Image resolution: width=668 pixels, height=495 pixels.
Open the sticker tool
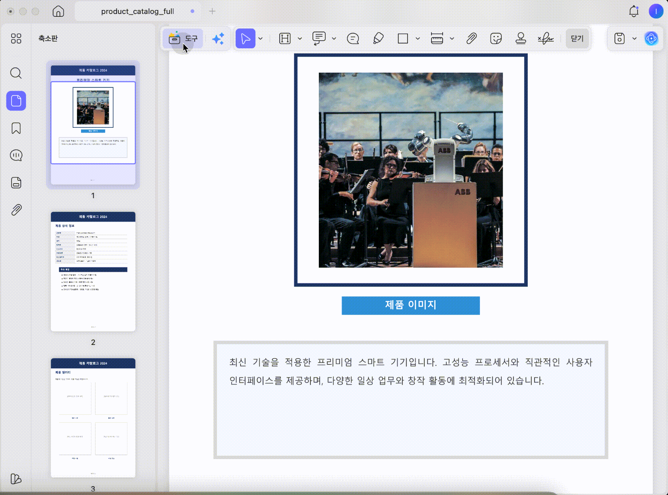[496, 39]
